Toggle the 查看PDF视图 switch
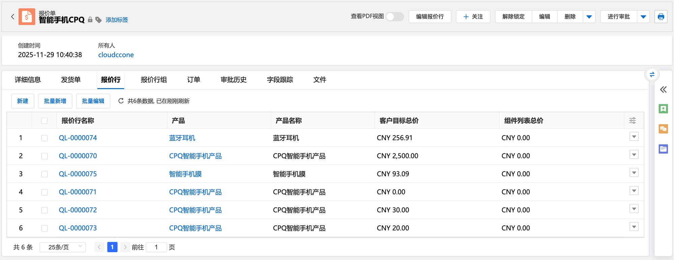Viewport: 674px width, 260px height. click(395, 16)
